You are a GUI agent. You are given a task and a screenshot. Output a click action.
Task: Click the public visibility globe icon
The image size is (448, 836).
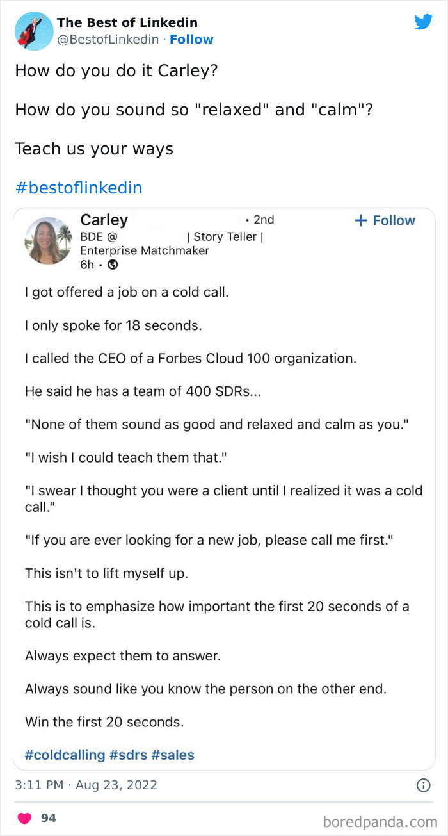(111, 264)
